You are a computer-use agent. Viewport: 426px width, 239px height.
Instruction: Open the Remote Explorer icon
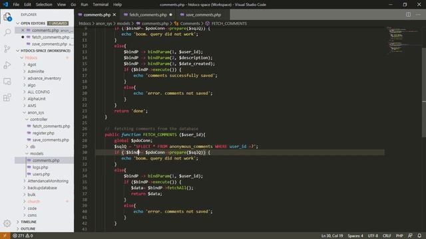7,81
